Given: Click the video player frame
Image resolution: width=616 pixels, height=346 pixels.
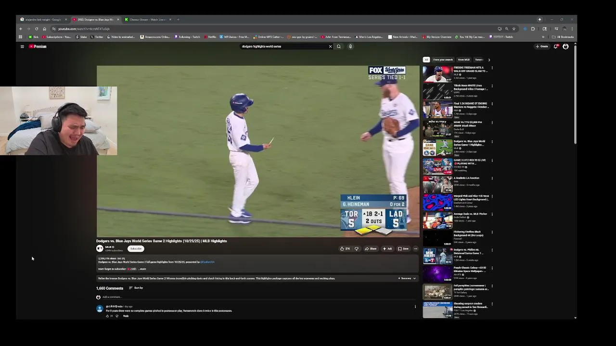Looking at the screenshot, I should pos(258,151).
